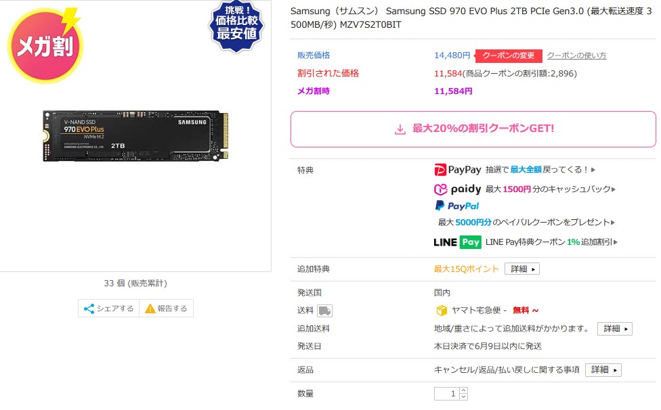Increase quantity with the up arrow

click(x=463, y=390)
